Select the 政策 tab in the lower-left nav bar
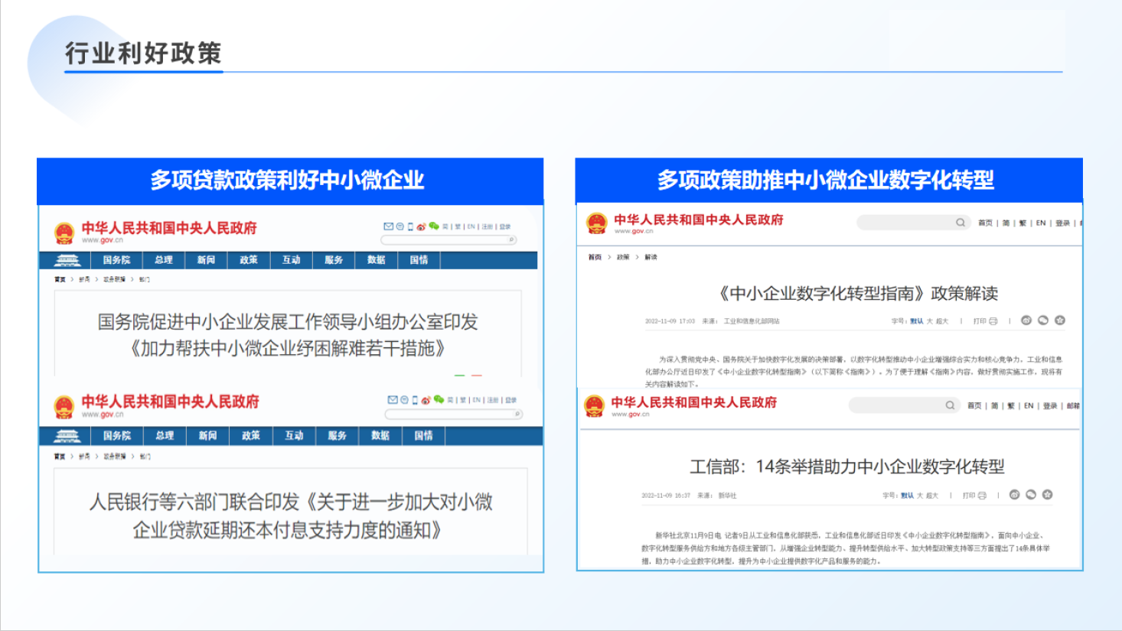Image resolution: width=1122 pixels, height=631 pixels. pyautogui.click(x=251, y=435)
